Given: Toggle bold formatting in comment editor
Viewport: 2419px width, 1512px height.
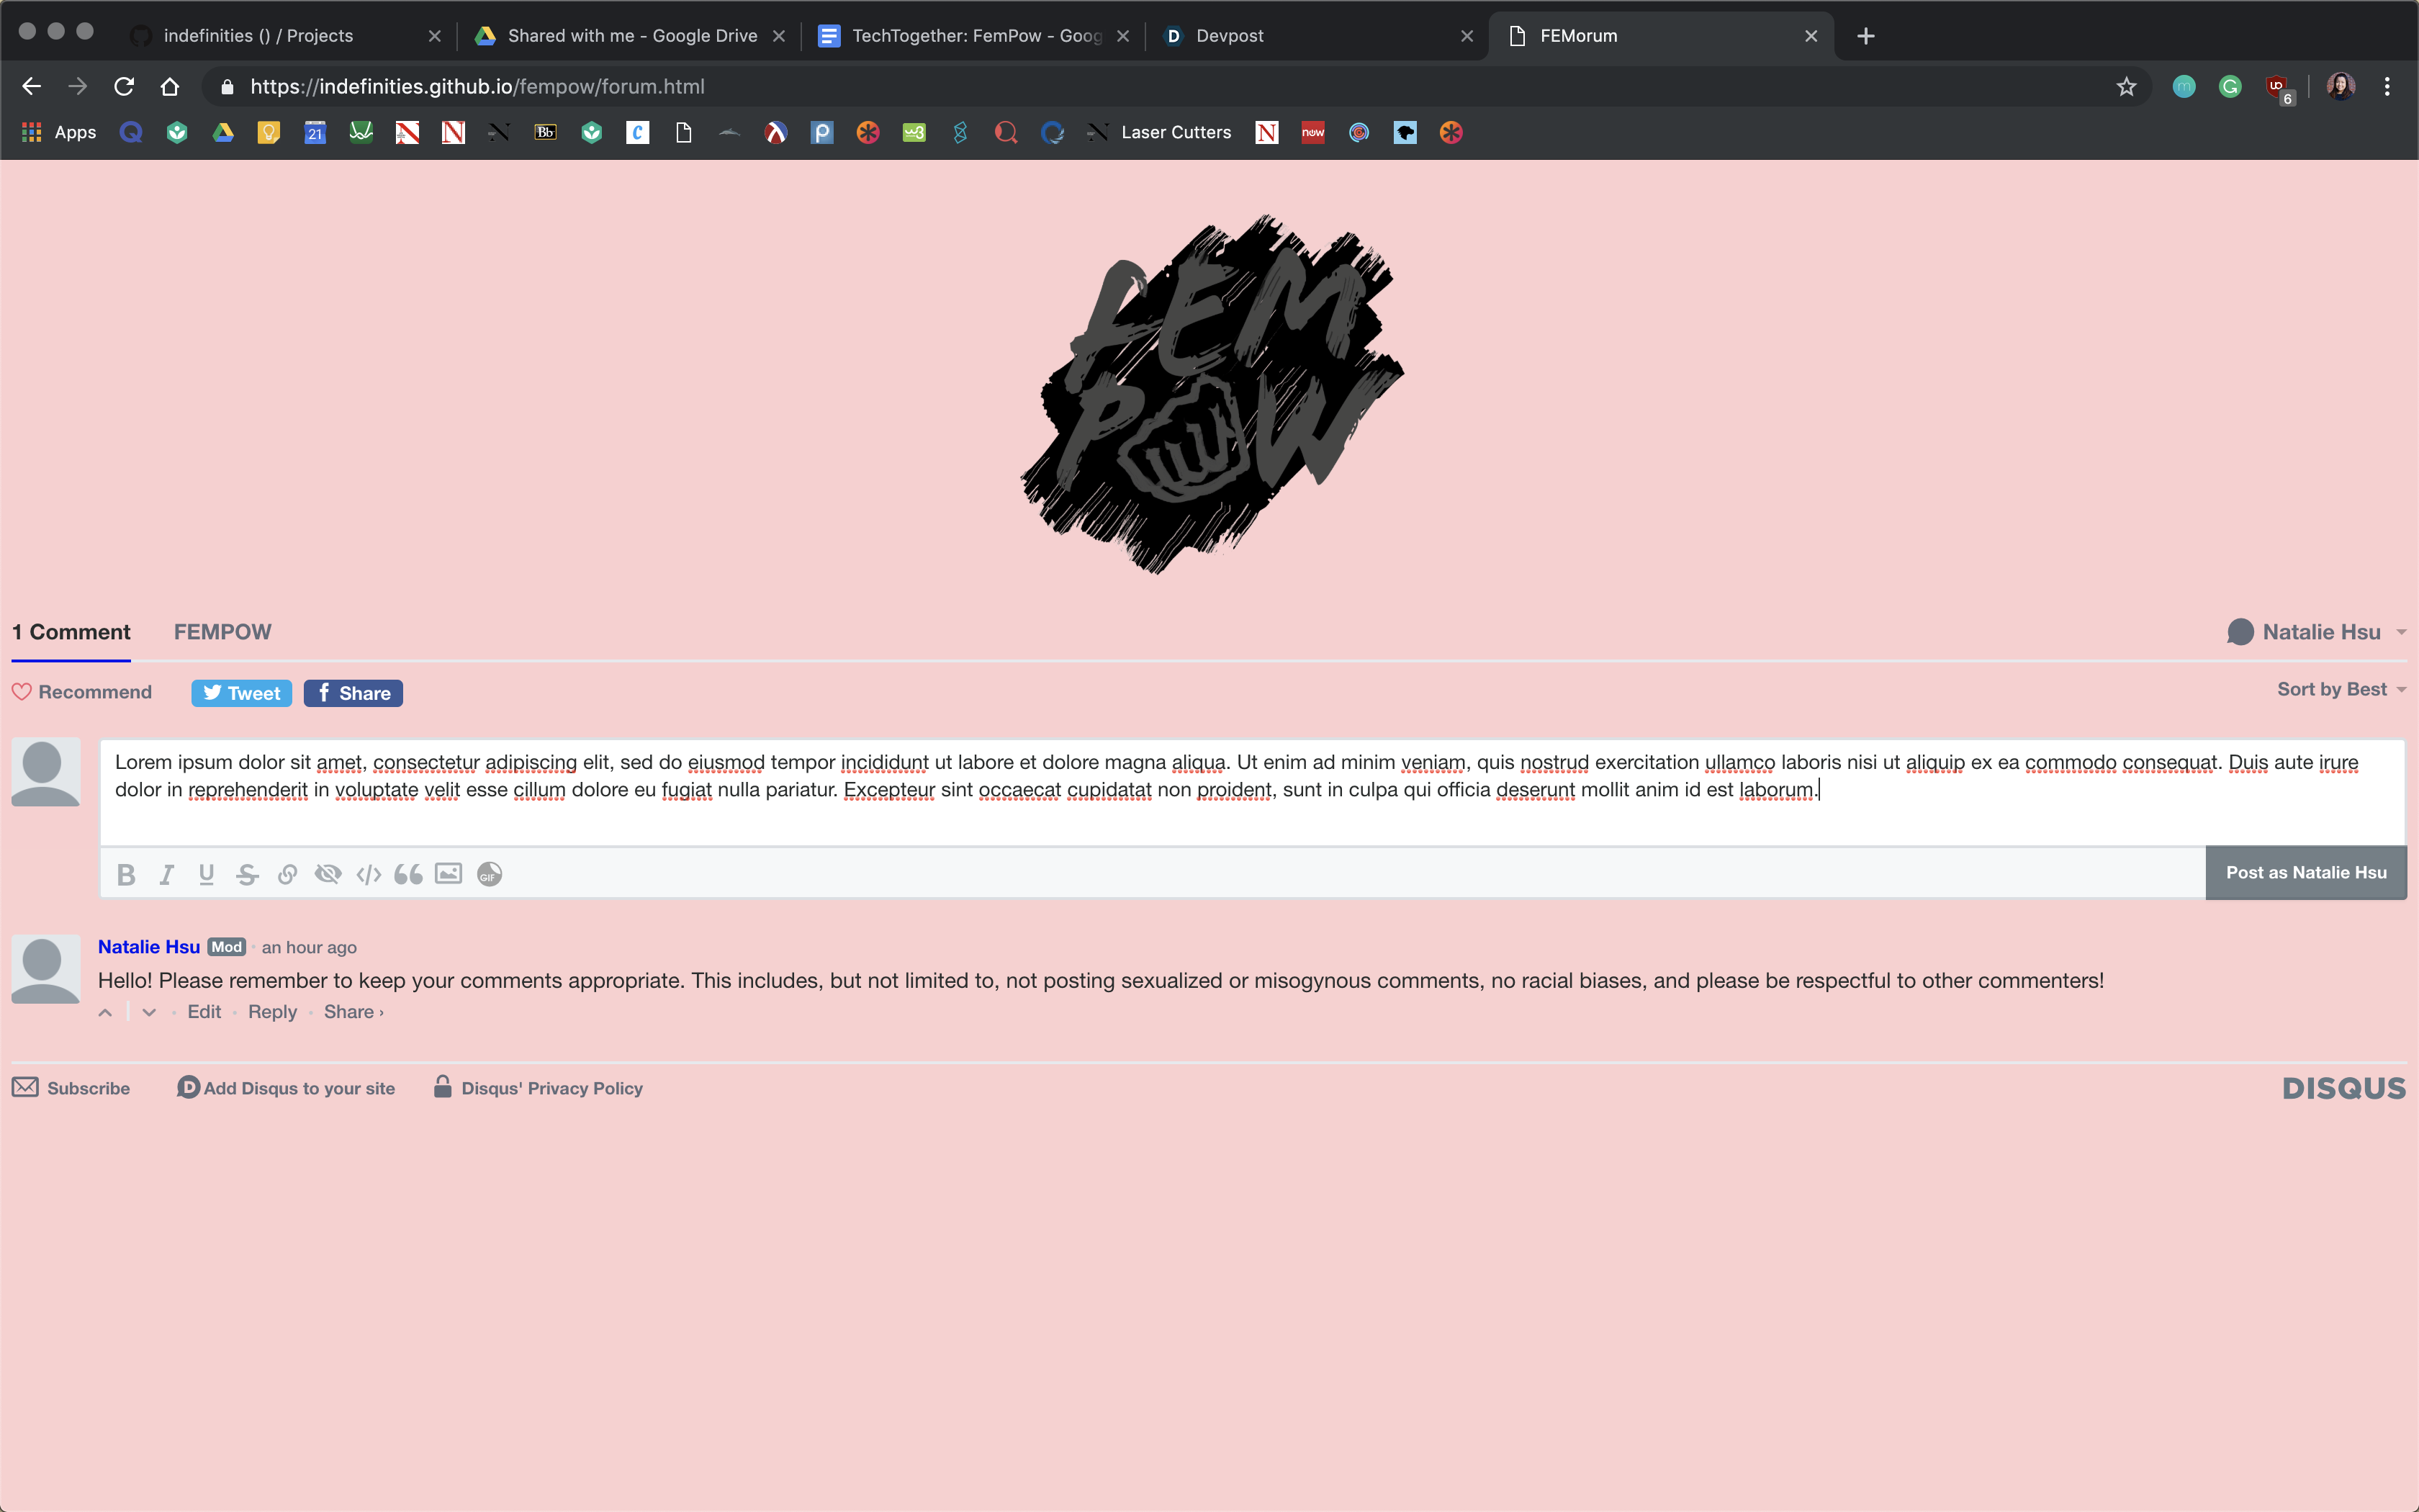Looking at the screenshot, I should [126, 874].
